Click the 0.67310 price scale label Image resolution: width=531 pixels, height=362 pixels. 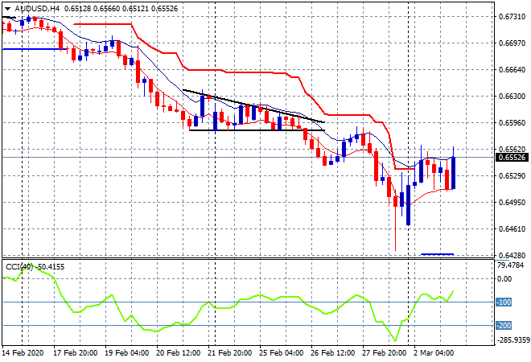511,16
